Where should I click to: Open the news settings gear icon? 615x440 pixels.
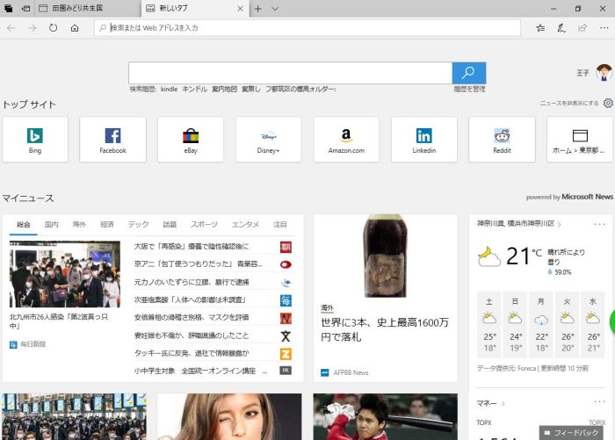pos(608,103)
